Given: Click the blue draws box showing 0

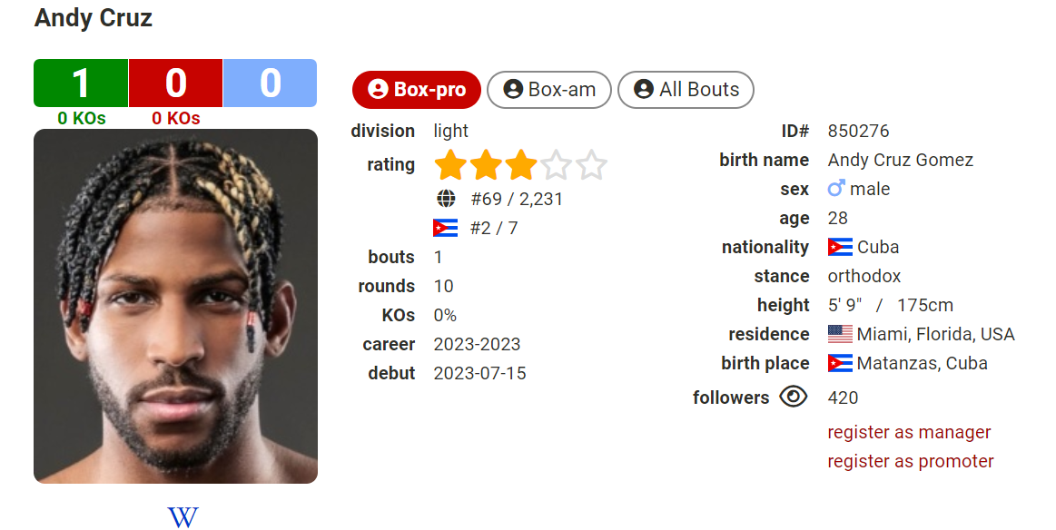Looking at the screenshot, I should tap(270, 83).
